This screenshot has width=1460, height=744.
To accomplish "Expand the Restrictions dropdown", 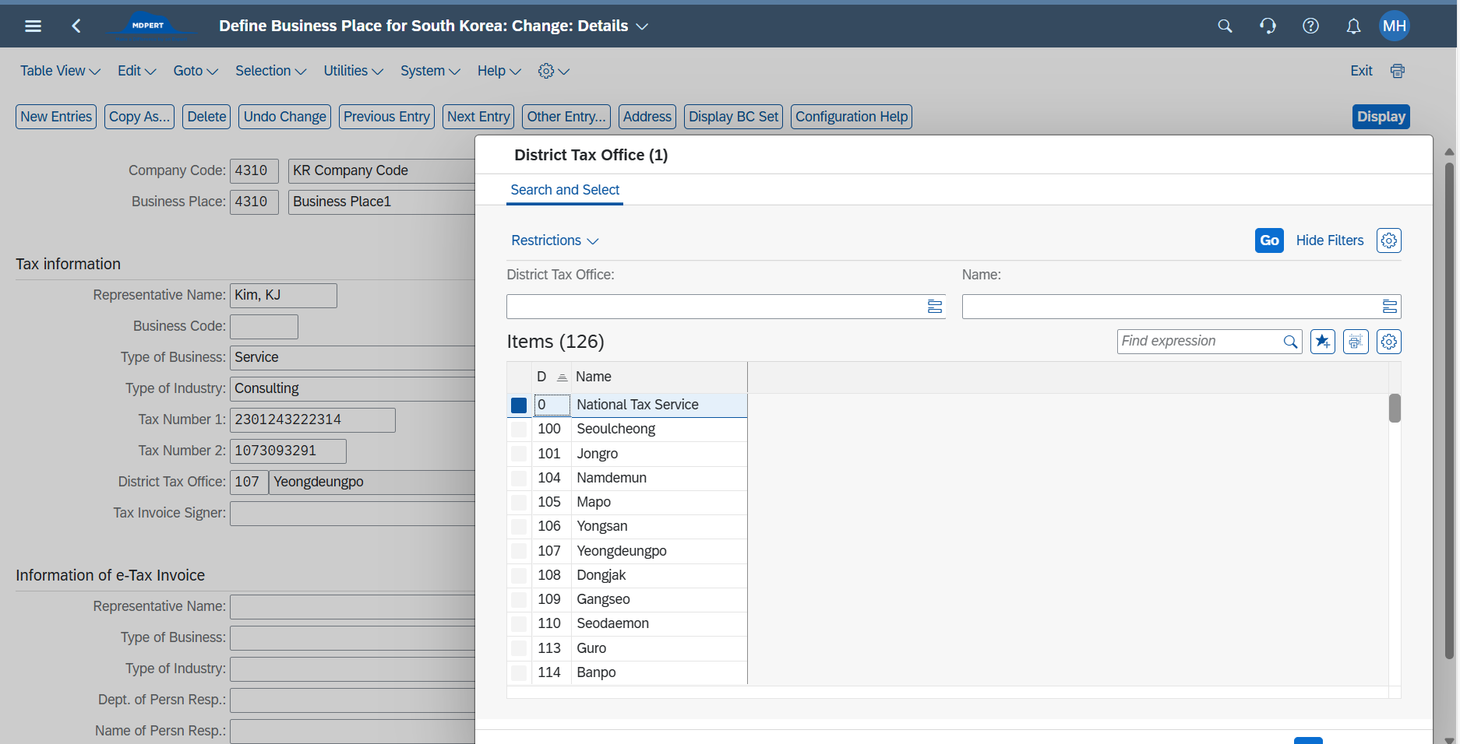I will 555,240.
